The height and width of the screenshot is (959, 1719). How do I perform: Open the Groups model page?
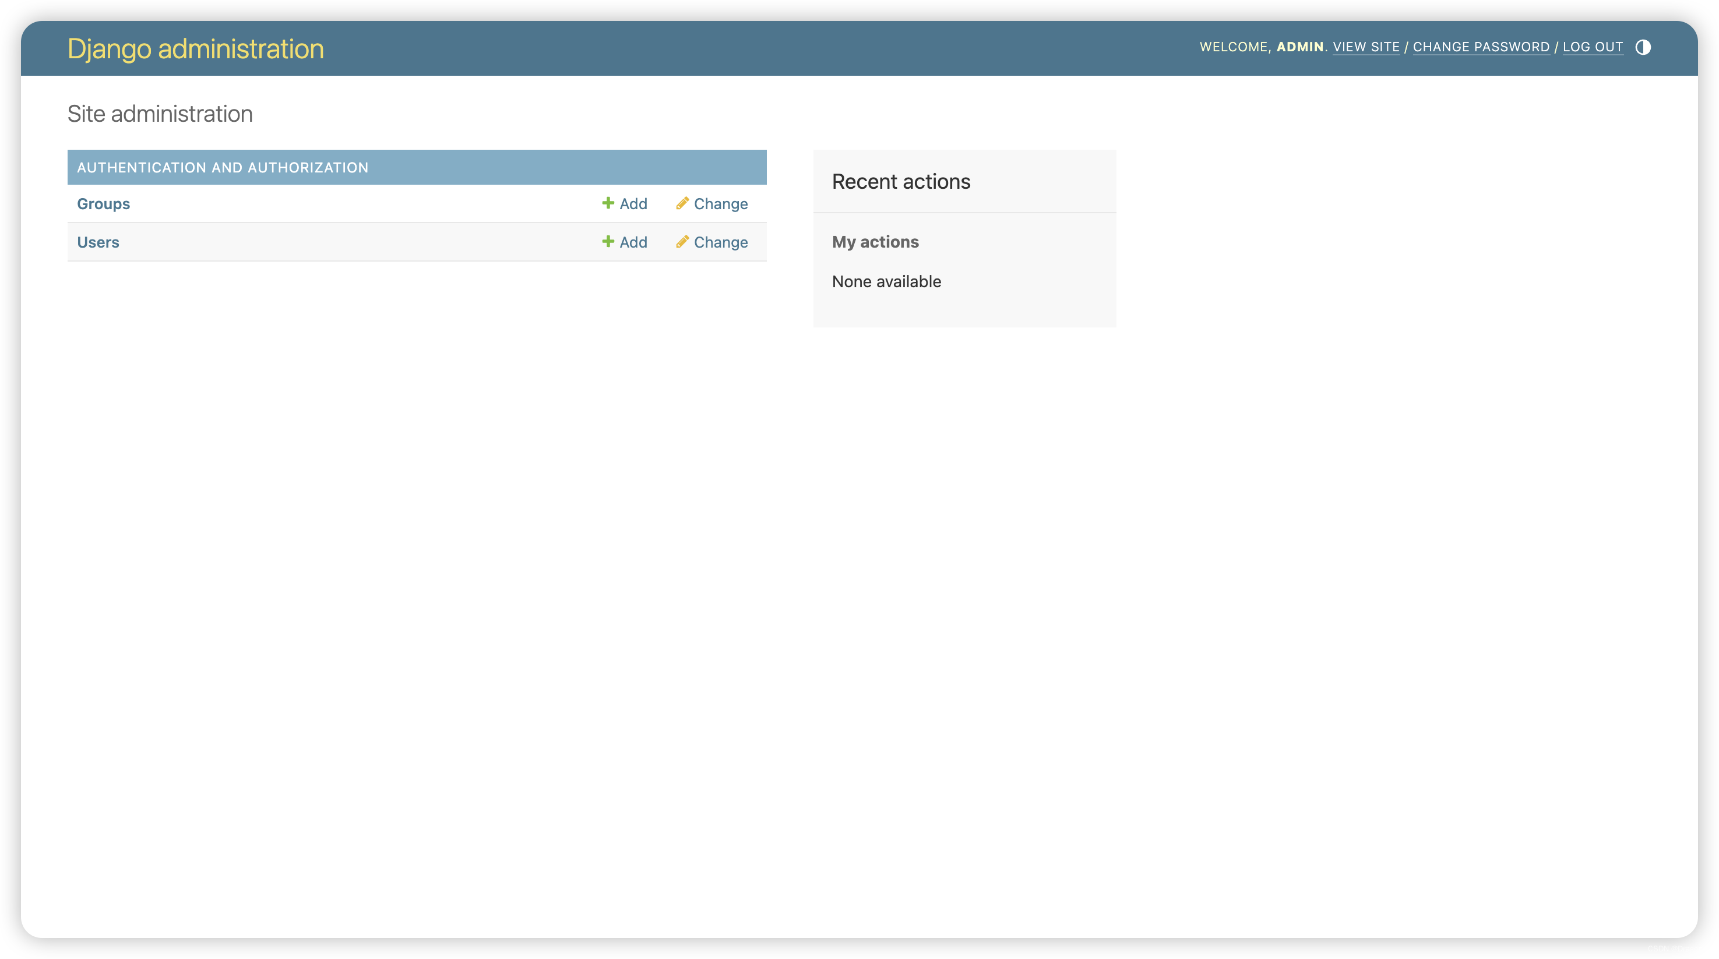[x=104, y=203]
